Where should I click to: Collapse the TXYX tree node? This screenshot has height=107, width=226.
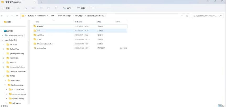click(4, 76)
